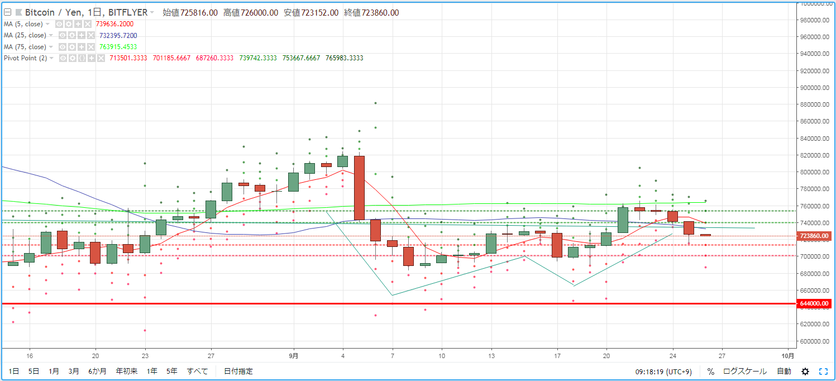Click the Pivot Point (2) indicator label

point(26,58)
